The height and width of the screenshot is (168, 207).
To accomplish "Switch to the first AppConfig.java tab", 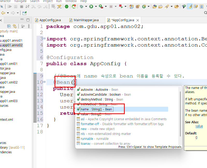I will pos(48,20).
